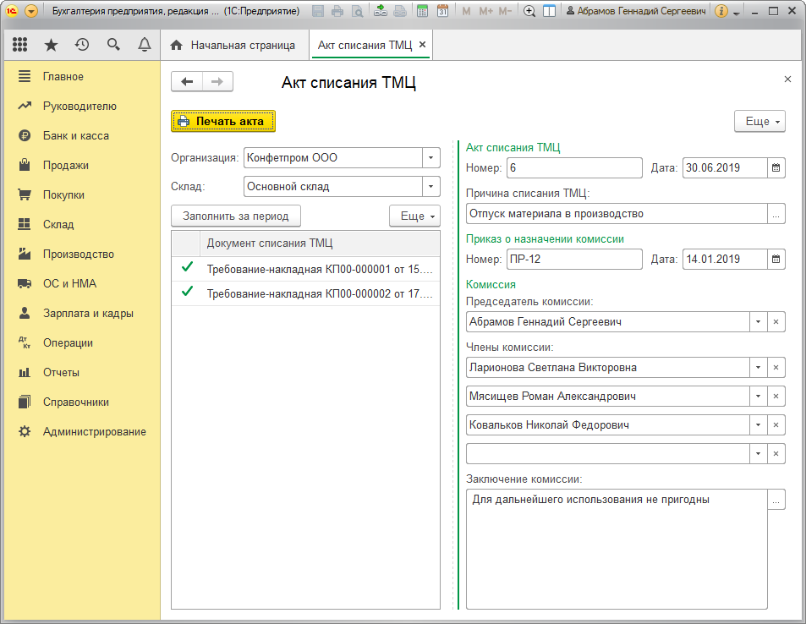Viewport: 806px width, 624px height.
Task: Open the History clock icon
Action: [82, 45]
